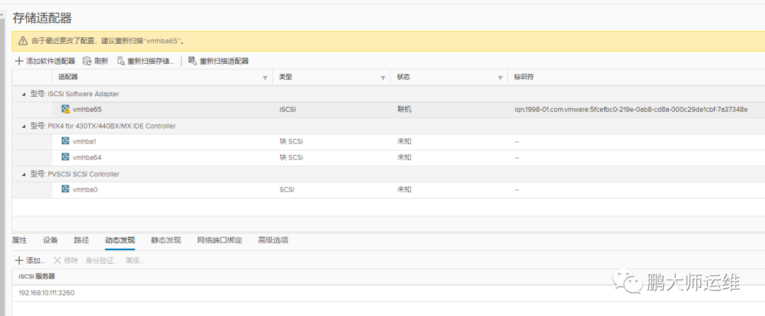The image size is (765, 316).
Task: Open the 高级选项 tab
Action: pos(273,240)
